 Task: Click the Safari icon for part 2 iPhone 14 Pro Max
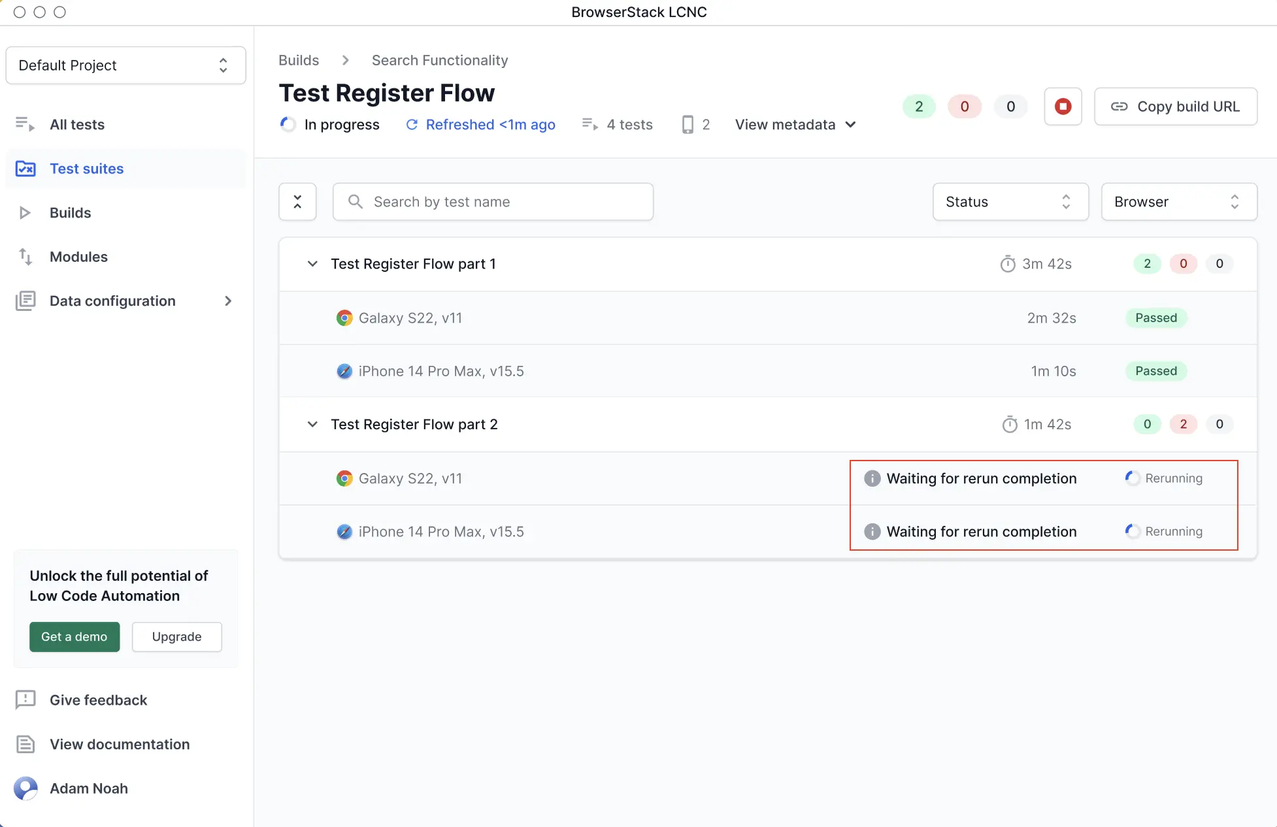[x=344, y=532]
